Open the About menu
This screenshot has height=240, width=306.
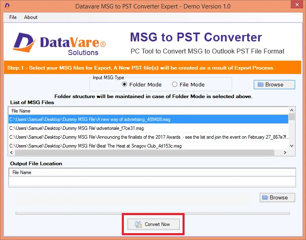[31, 17]
